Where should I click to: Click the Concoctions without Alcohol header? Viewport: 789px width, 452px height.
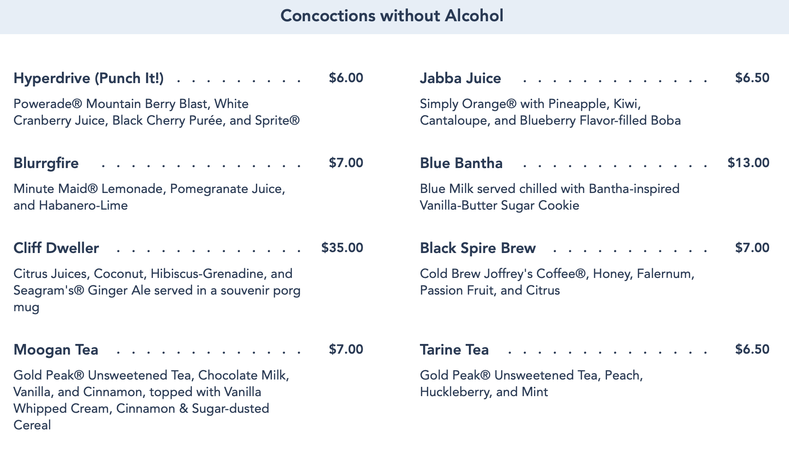(x=392, y=16)
